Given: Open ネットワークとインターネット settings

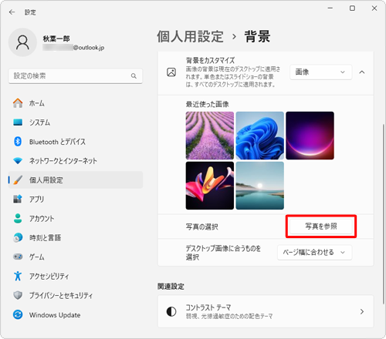Looking at the screenshot, I should (x=76, y=161).
